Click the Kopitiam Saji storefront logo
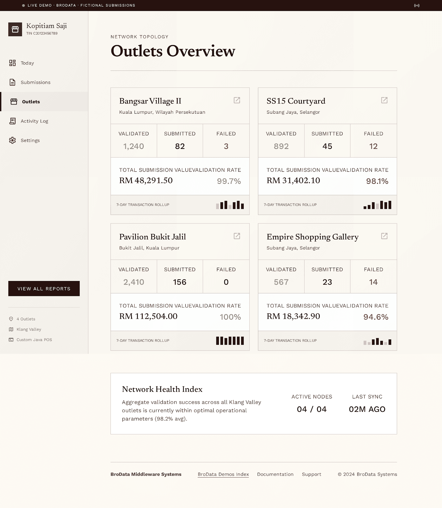The width and height of the screenshot is (442, 508). tap(15, 29)
